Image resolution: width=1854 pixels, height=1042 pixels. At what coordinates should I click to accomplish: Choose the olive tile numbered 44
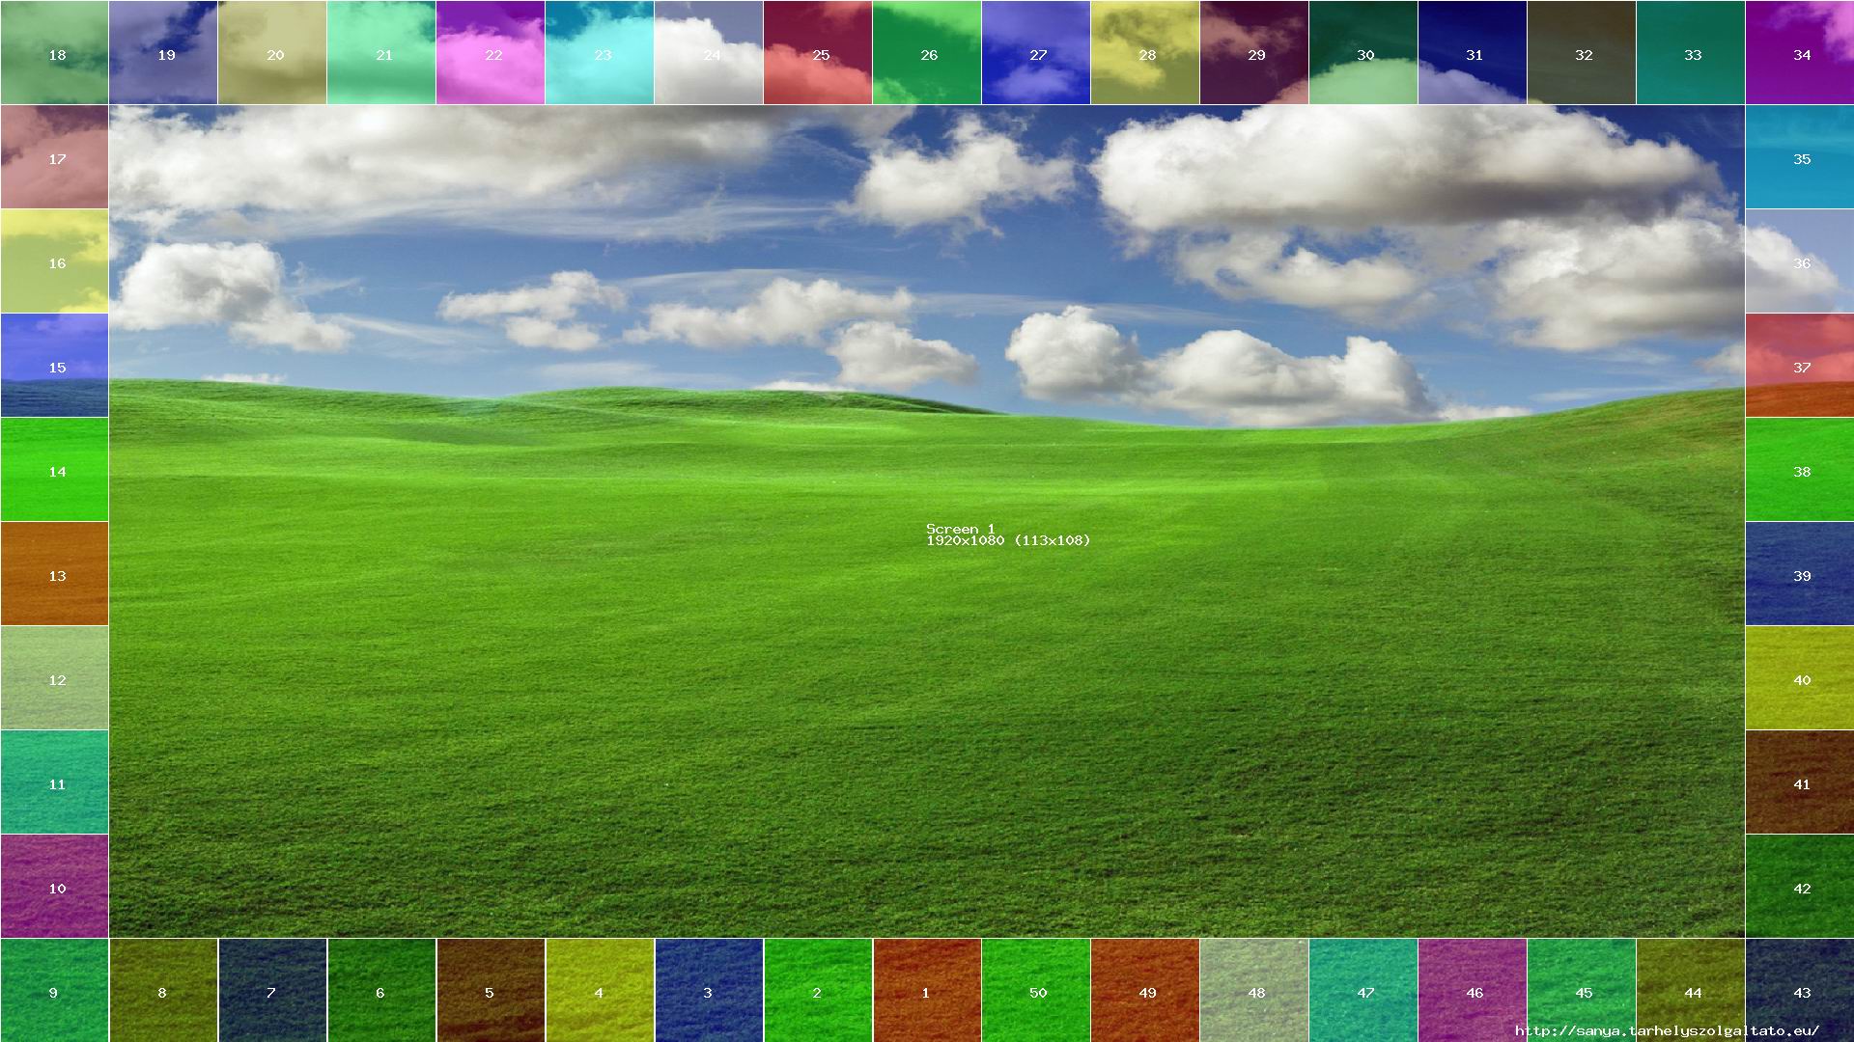click(x=1691, y=990)
